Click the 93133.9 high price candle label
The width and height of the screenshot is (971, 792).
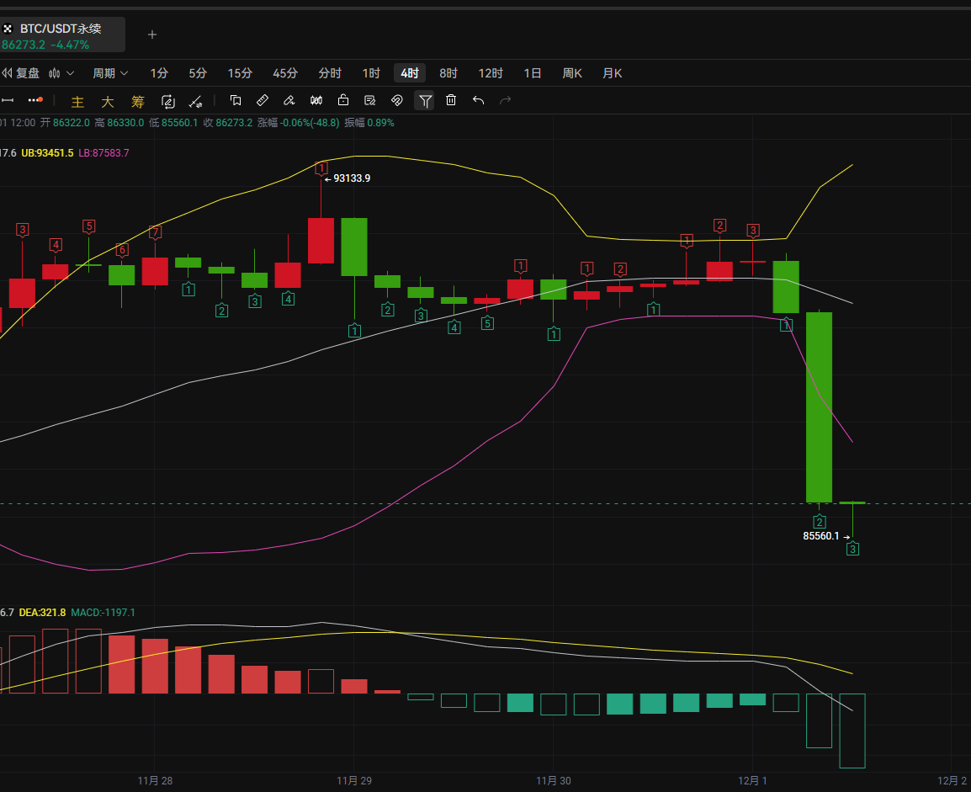click(351, 178)
